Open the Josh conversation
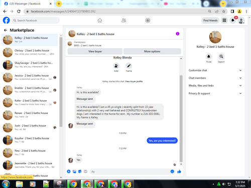The width and height of the screenshot is (251, 188). 30,127
